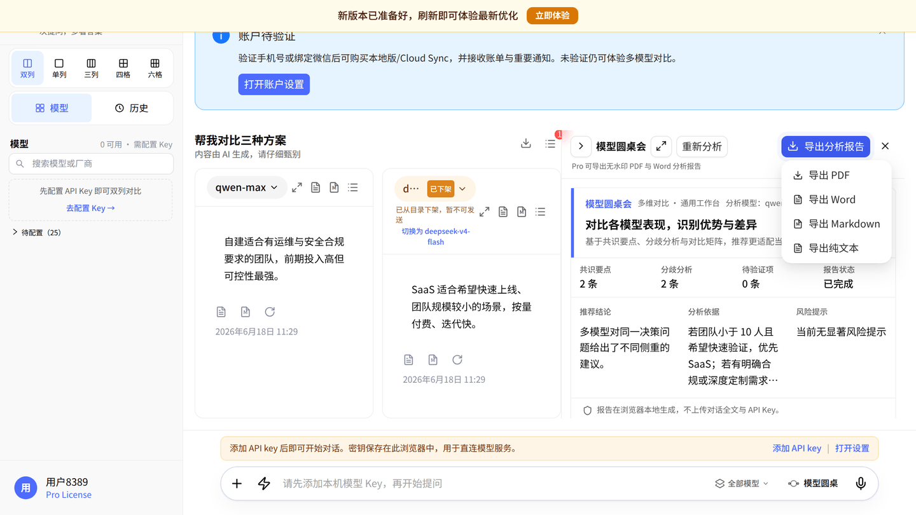916x515 pixels.
Task: Open the delisted 已下架 model dropdown
Action: pyautogui.click(x=435, y=188)
